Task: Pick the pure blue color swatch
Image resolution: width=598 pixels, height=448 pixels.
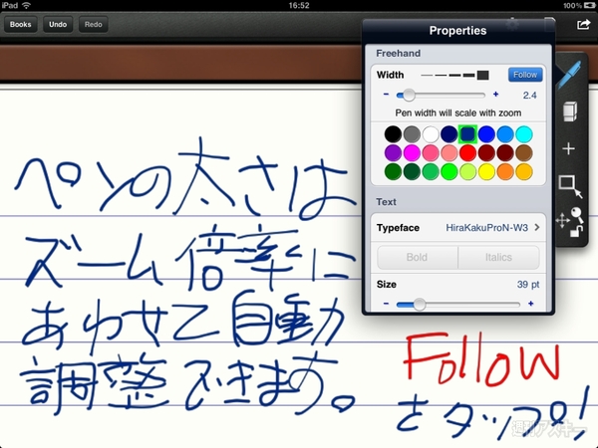Action: tap(486, 134)
